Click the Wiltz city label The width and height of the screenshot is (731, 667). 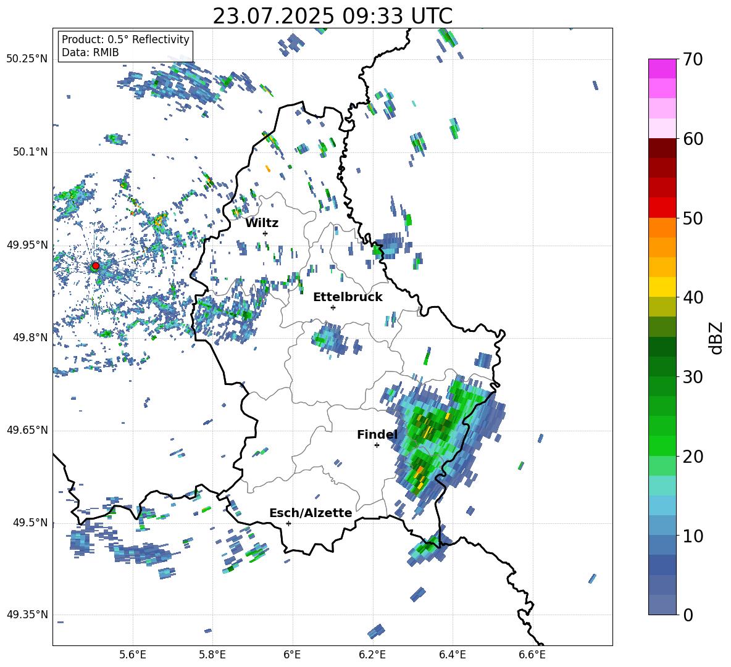262,223
